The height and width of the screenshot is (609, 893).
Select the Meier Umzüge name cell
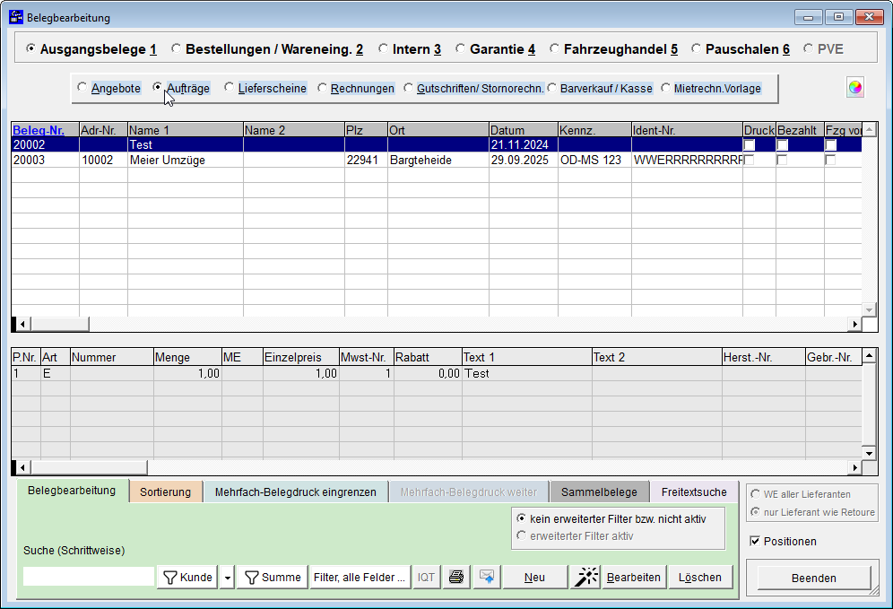click(x=185, y=160)
